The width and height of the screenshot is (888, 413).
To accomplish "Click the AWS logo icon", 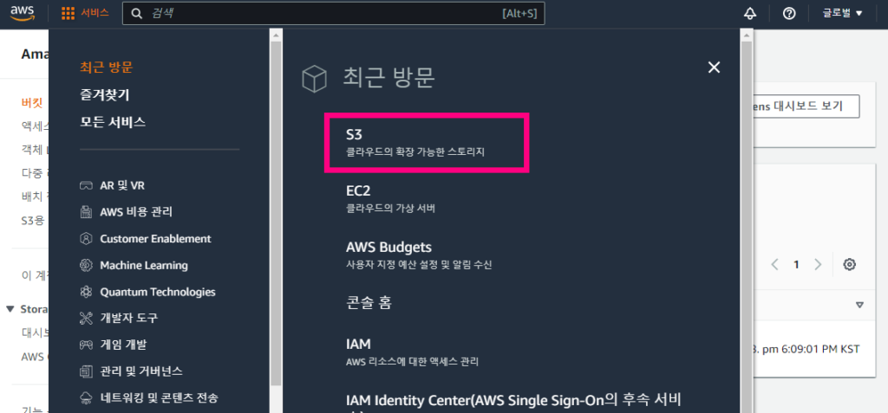I will click(x=22, y=14).
